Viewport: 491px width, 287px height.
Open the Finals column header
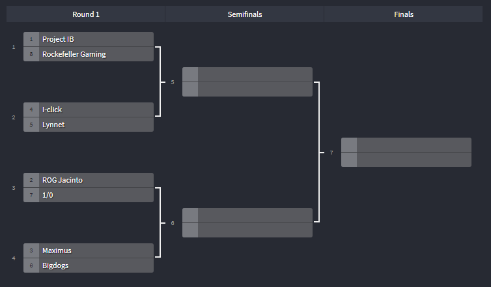[x=403, y=14]
